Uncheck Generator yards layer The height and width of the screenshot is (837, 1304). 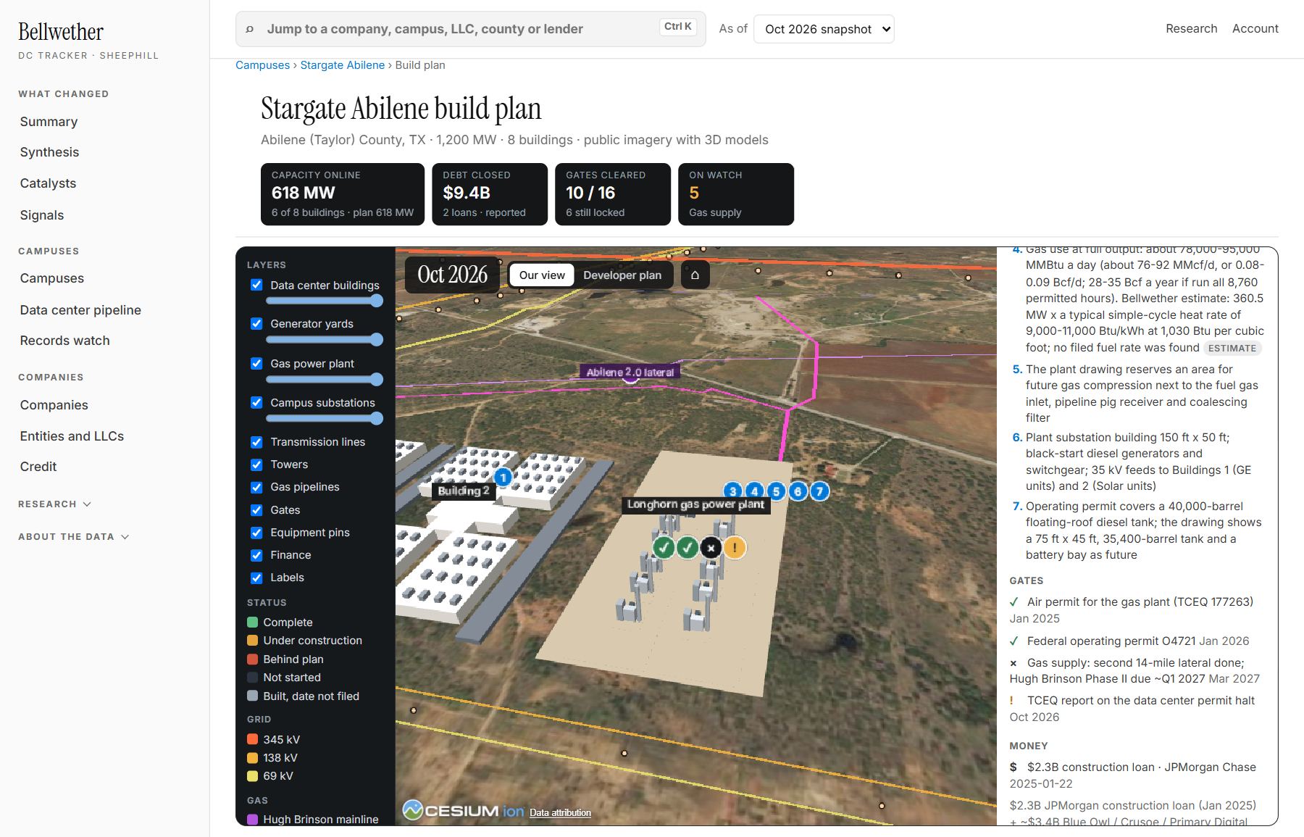tap(256, 323)
